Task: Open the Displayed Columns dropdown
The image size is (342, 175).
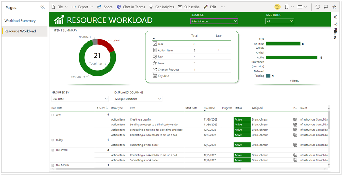Action: 138,99
